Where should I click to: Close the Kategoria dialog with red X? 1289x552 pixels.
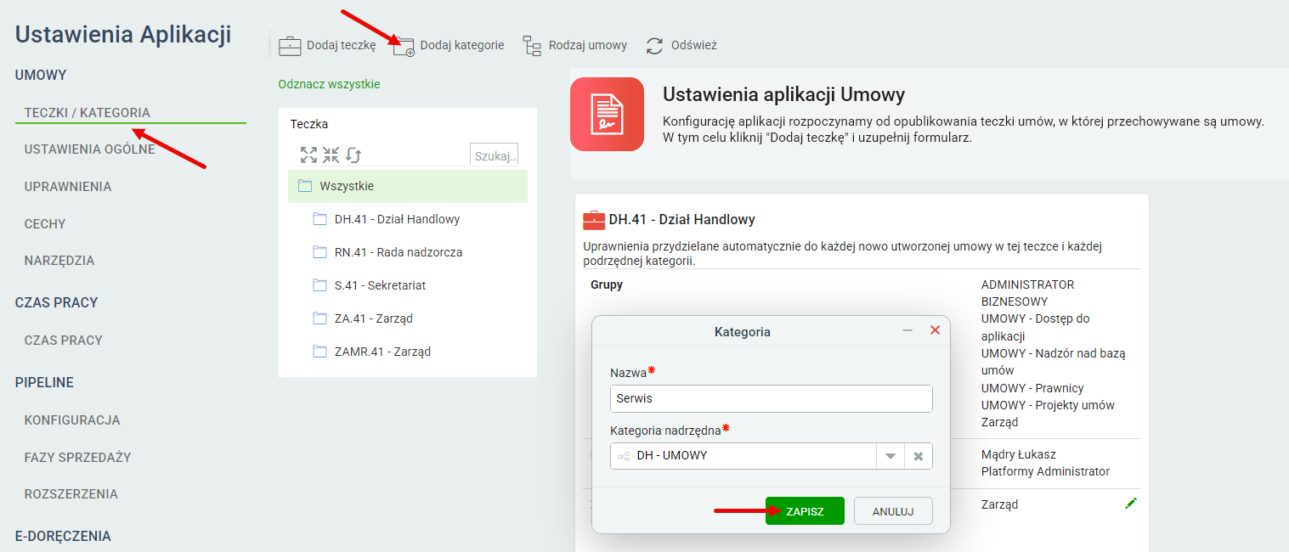(935, 330)
